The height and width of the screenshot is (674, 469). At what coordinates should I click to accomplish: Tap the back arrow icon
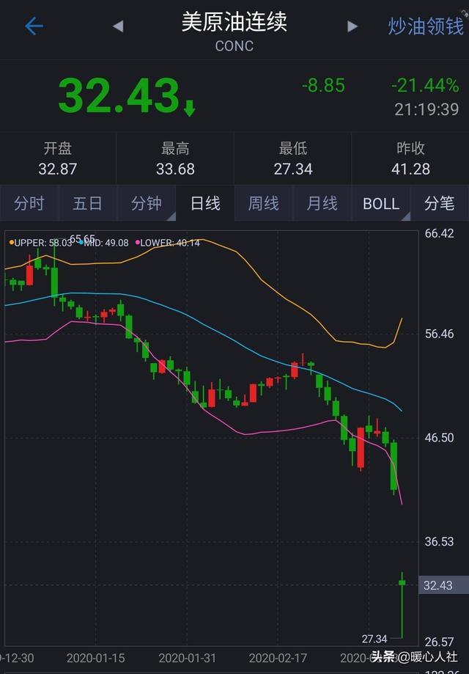[34, 26]
